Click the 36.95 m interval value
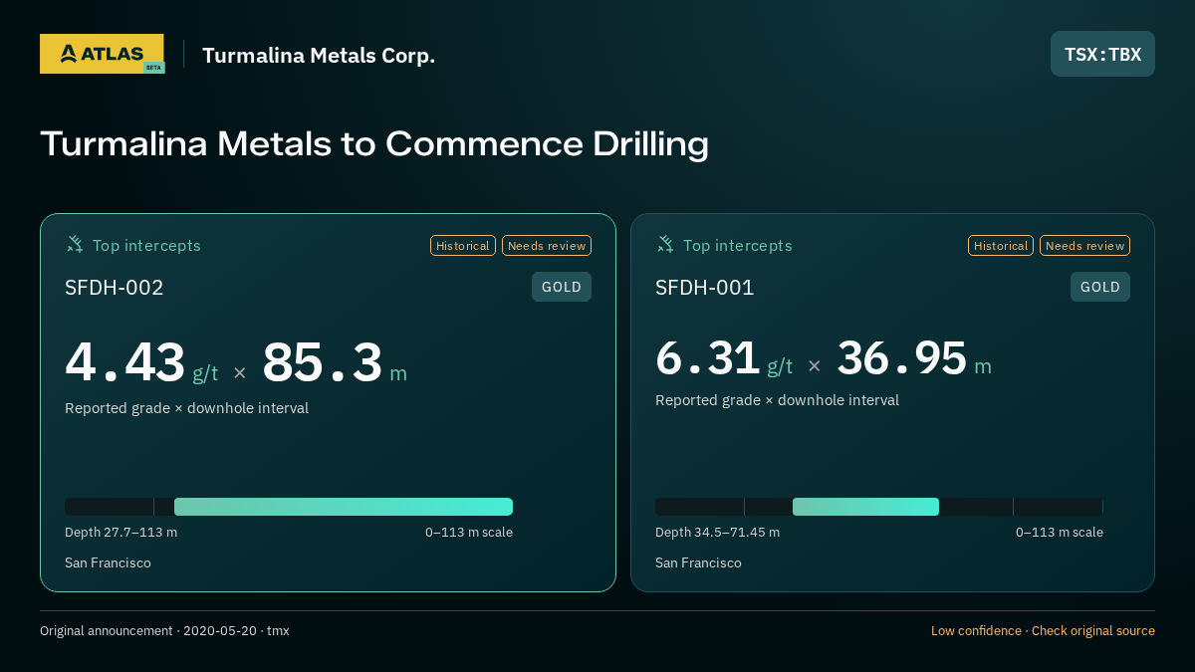1195x672 pixels. pyautogui.click(x=914, y=358)
